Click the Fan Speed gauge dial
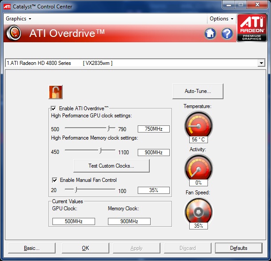Image resolution: width=271 pixels, height=261 pixels. pyautogui.click(x=199, y=211)
